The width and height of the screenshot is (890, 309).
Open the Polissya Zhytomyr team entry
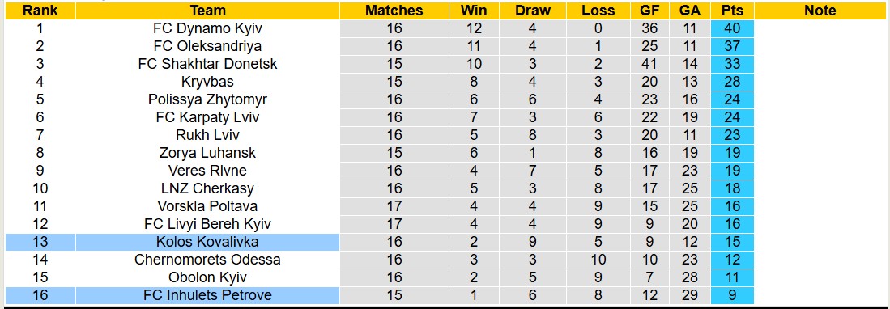(x=208, y=99)
